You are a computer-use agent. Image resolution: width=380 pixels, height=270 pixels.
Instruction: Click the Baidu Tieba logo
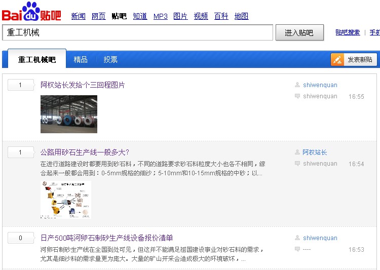coord(31,12)
